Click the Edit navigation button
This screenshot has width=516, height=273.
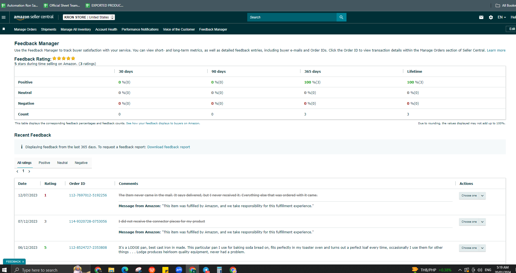click(x=511, y=29)
